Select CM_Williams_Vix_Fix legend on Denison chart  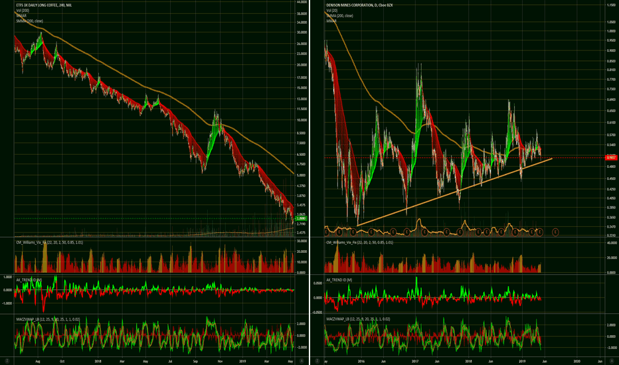(x=359, y=242)
